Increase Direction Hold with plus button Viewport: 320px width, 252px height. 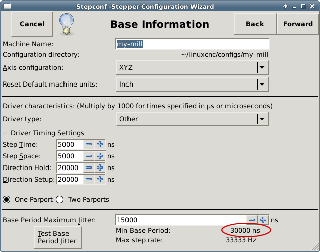(100, 168)
